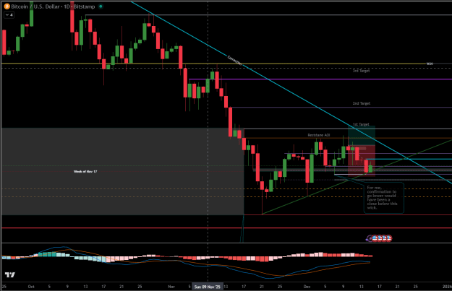Click the green market status dot
The height and width of the screenshot is (291, 452).
click(x=101, y=6)
